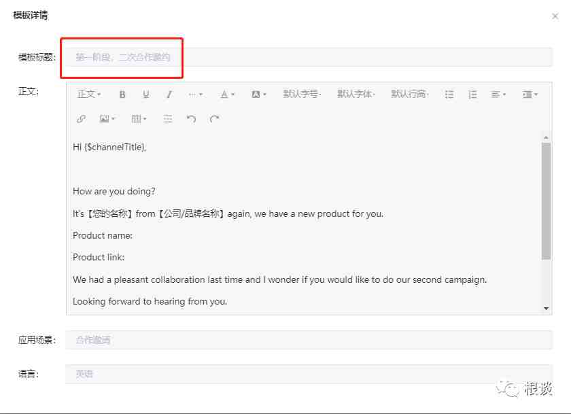The width and height of the screenshot is (571, 414).
Task: Click the line containing 【公司/品牌名称】
Action: [x=228, y=213]
